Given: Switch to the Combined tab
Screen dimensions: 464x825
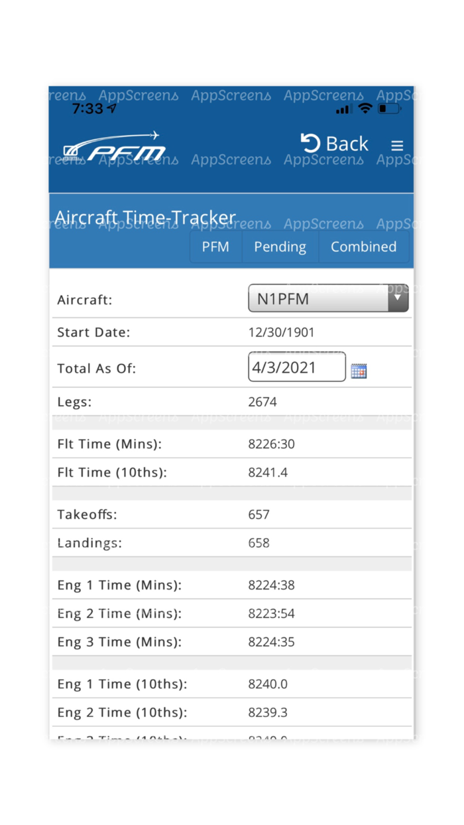Looking at the screenshot, I should [x=363, y=246].
